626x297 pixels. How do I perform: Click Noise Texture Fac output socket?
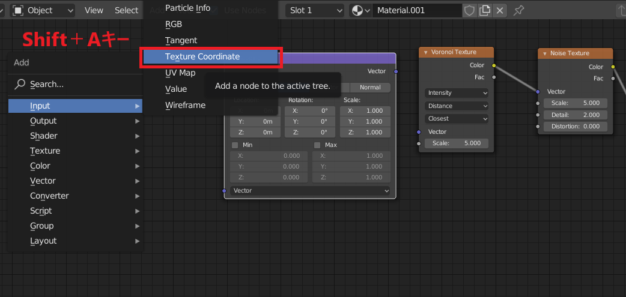(613, 79)
